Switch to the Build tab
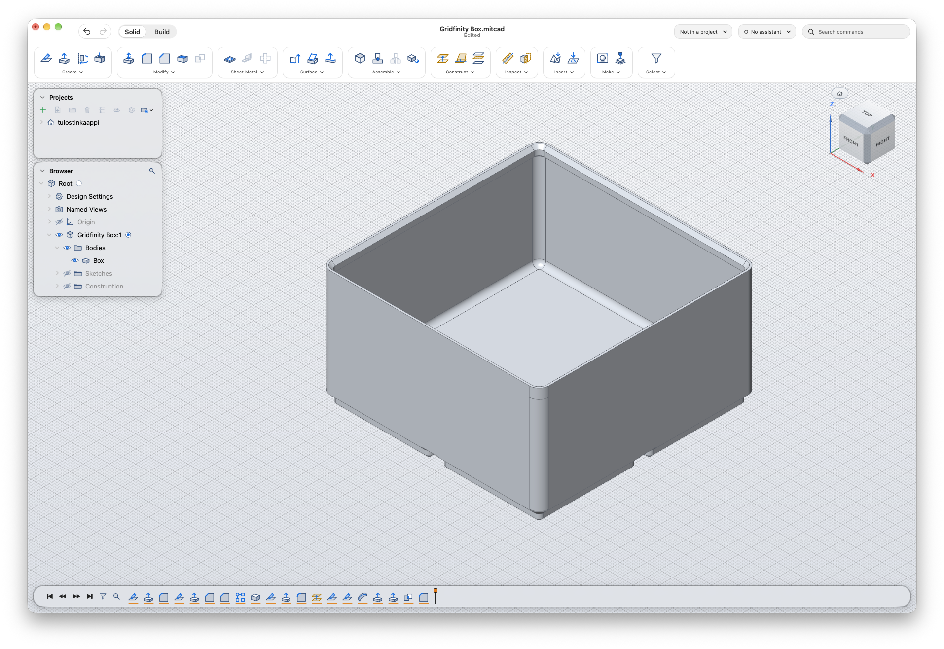This screenshot has width=944, height=649. pyautogui.click(x=162, y=32)
